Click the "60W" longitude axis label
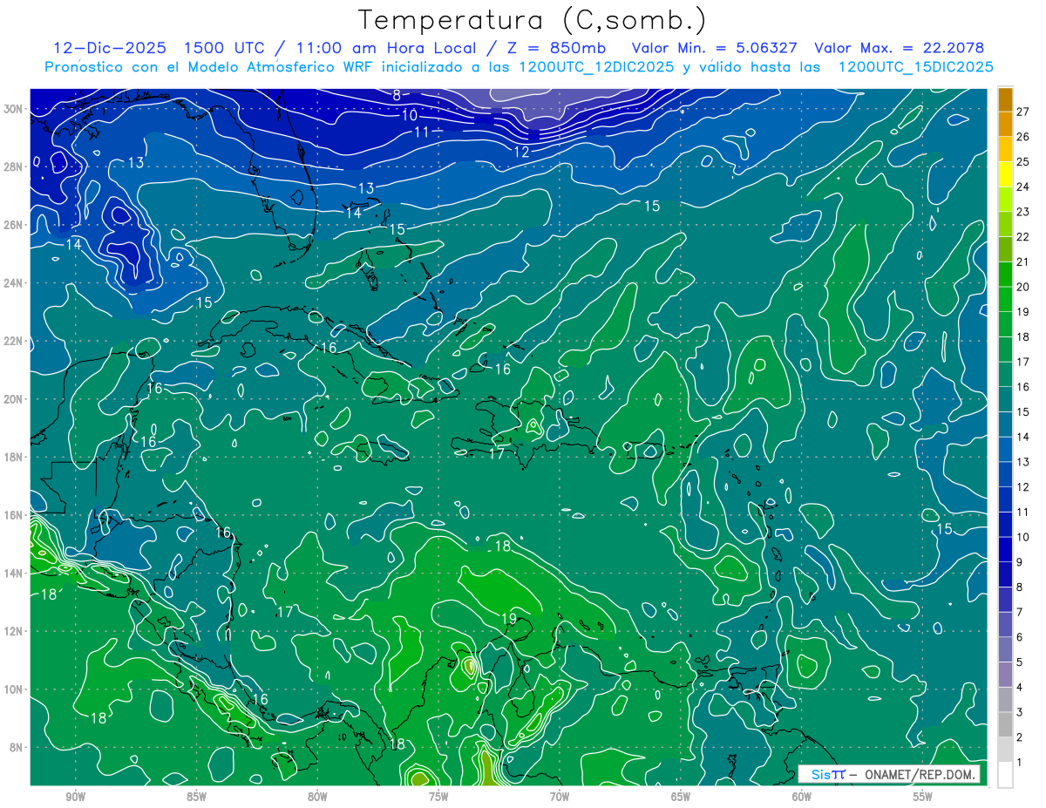1046x808 pixels. 802,797
